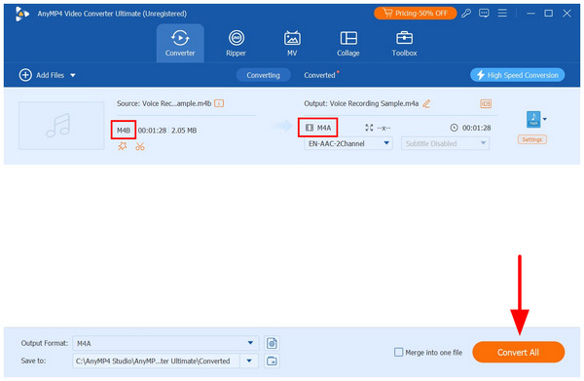Image resolution: width=584 pixels, height=381 pixels.
Task: Click the Output: Voice Recording Sample.m4a text
Action: [x=361, y=103]
